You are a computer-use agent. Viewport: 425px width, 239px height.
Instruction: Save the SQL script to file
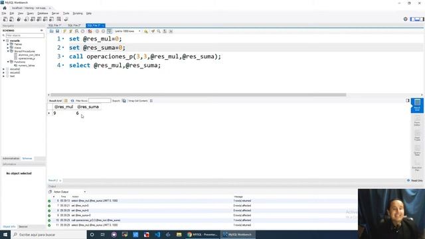point(58,31)
